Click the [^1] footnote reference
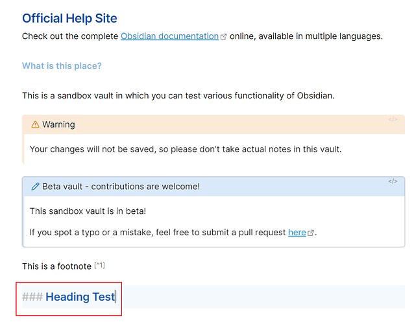 point(99,266)
